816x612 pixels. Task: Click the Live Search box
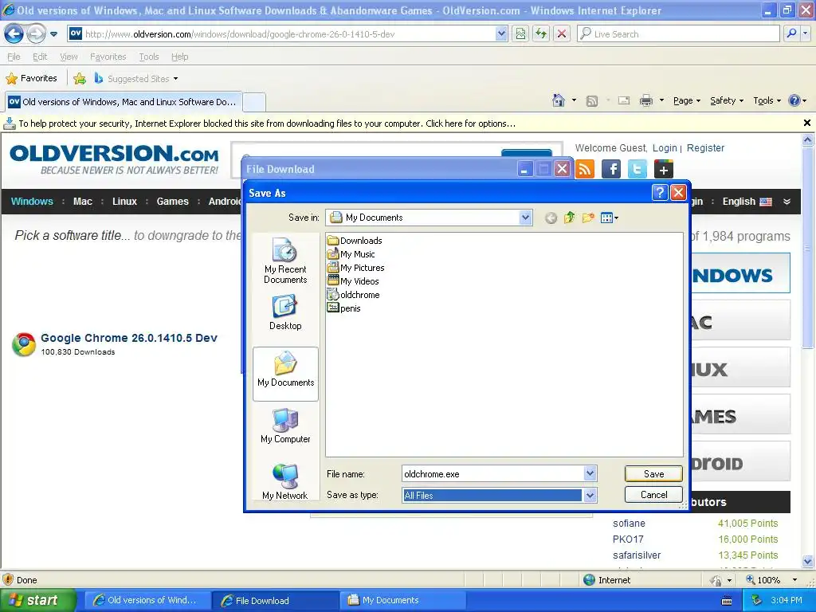pos(678,33)
